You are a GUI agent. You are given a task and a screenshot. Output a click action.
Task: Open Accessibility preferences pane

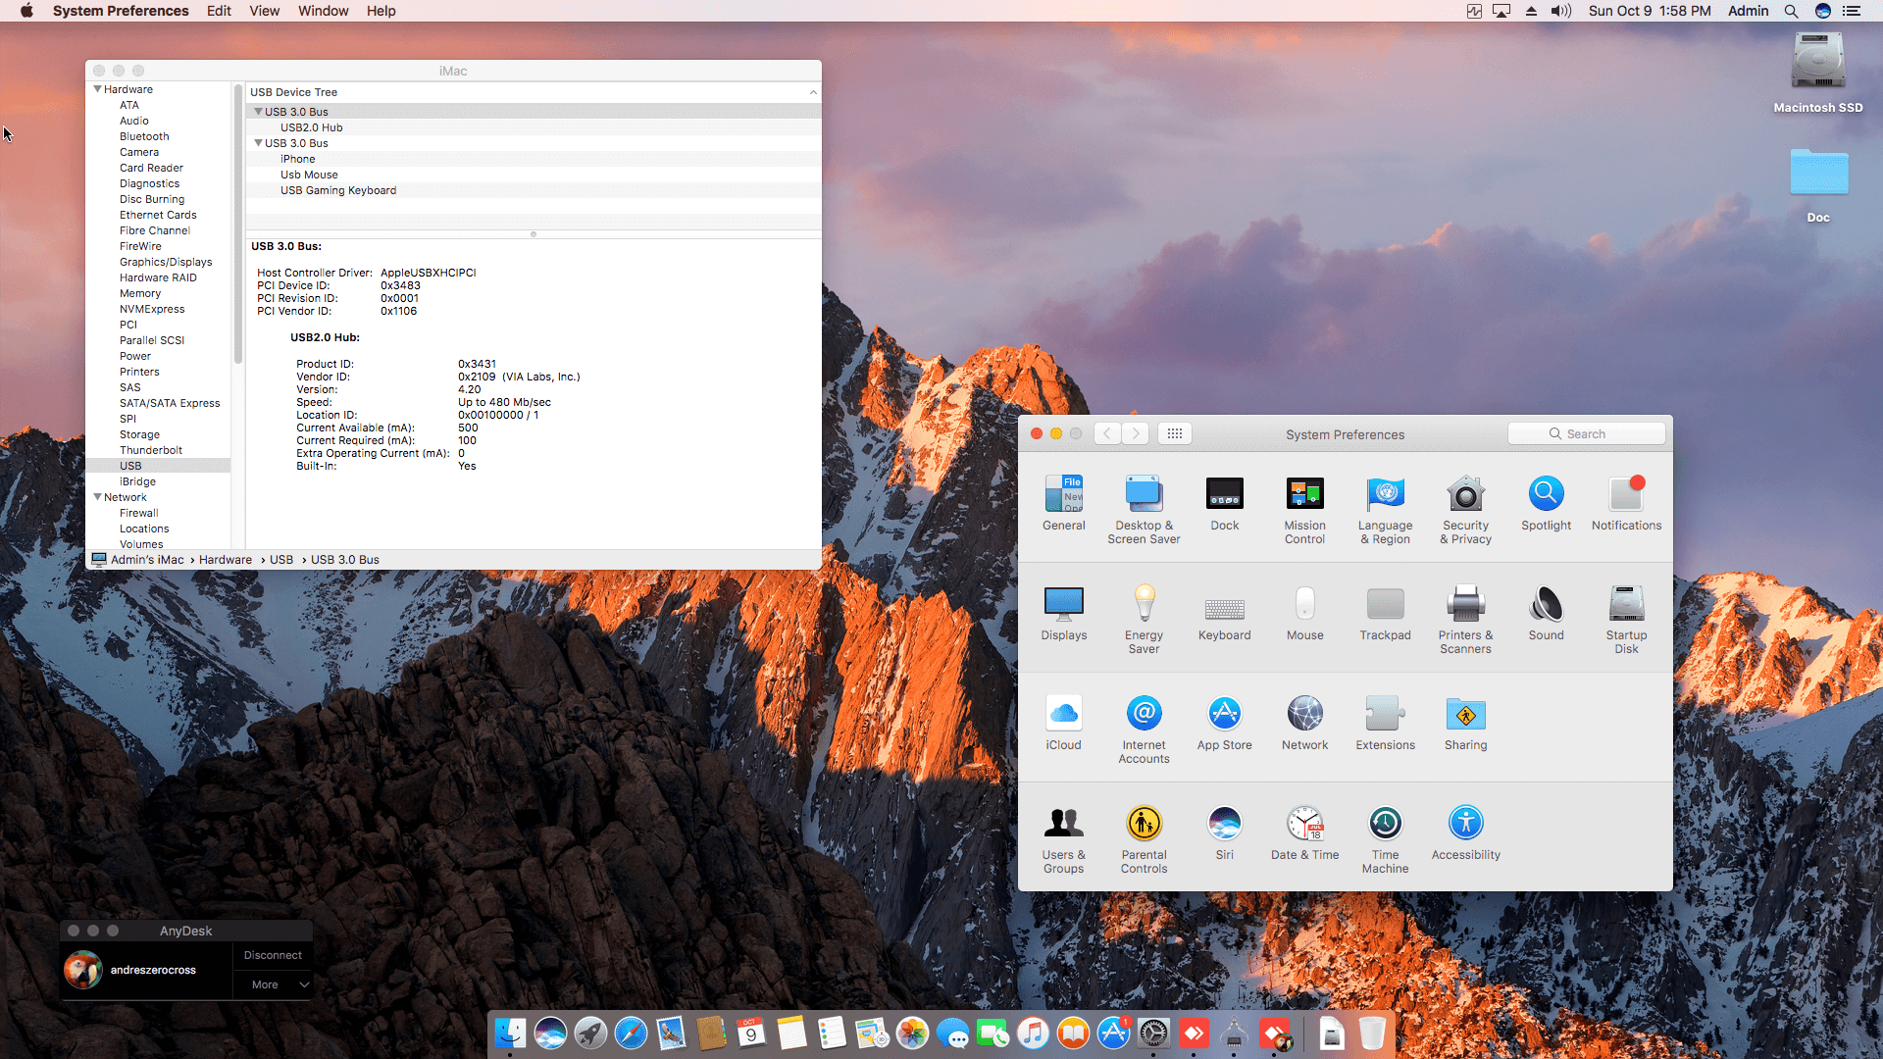tap(1465, 833)
